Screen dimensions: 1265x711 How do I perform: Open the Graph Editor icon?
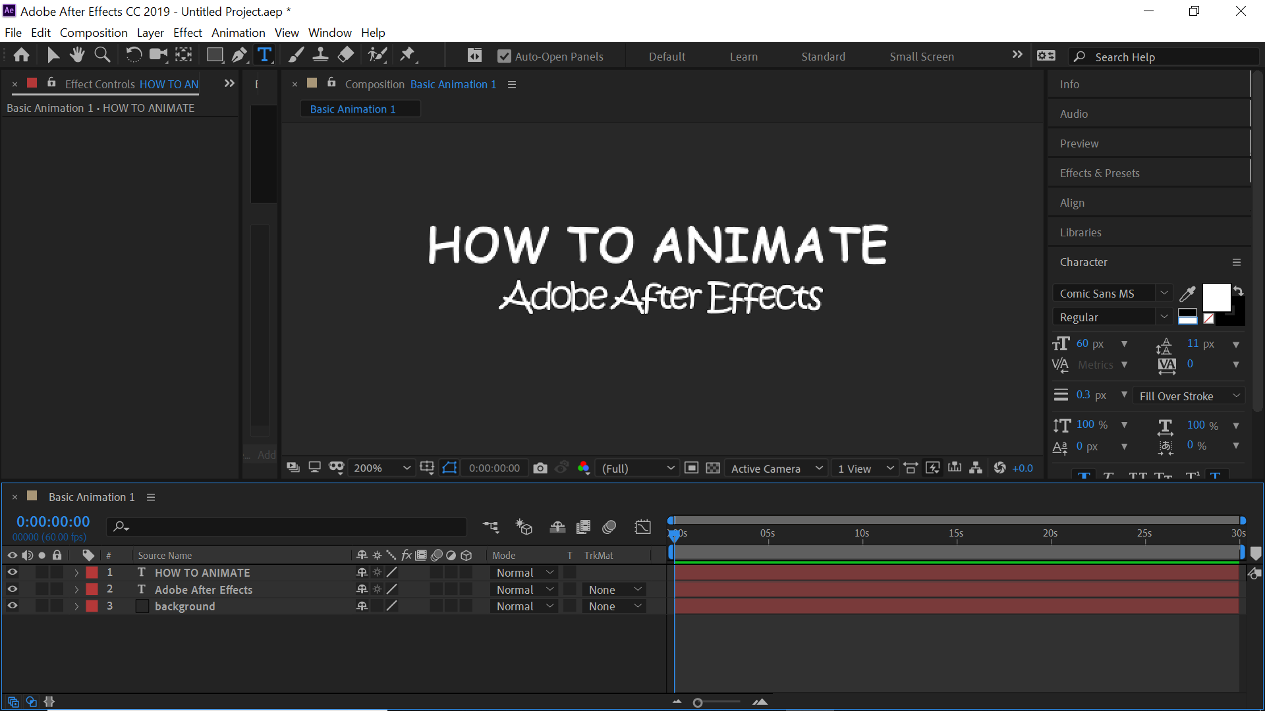[642, 527]
